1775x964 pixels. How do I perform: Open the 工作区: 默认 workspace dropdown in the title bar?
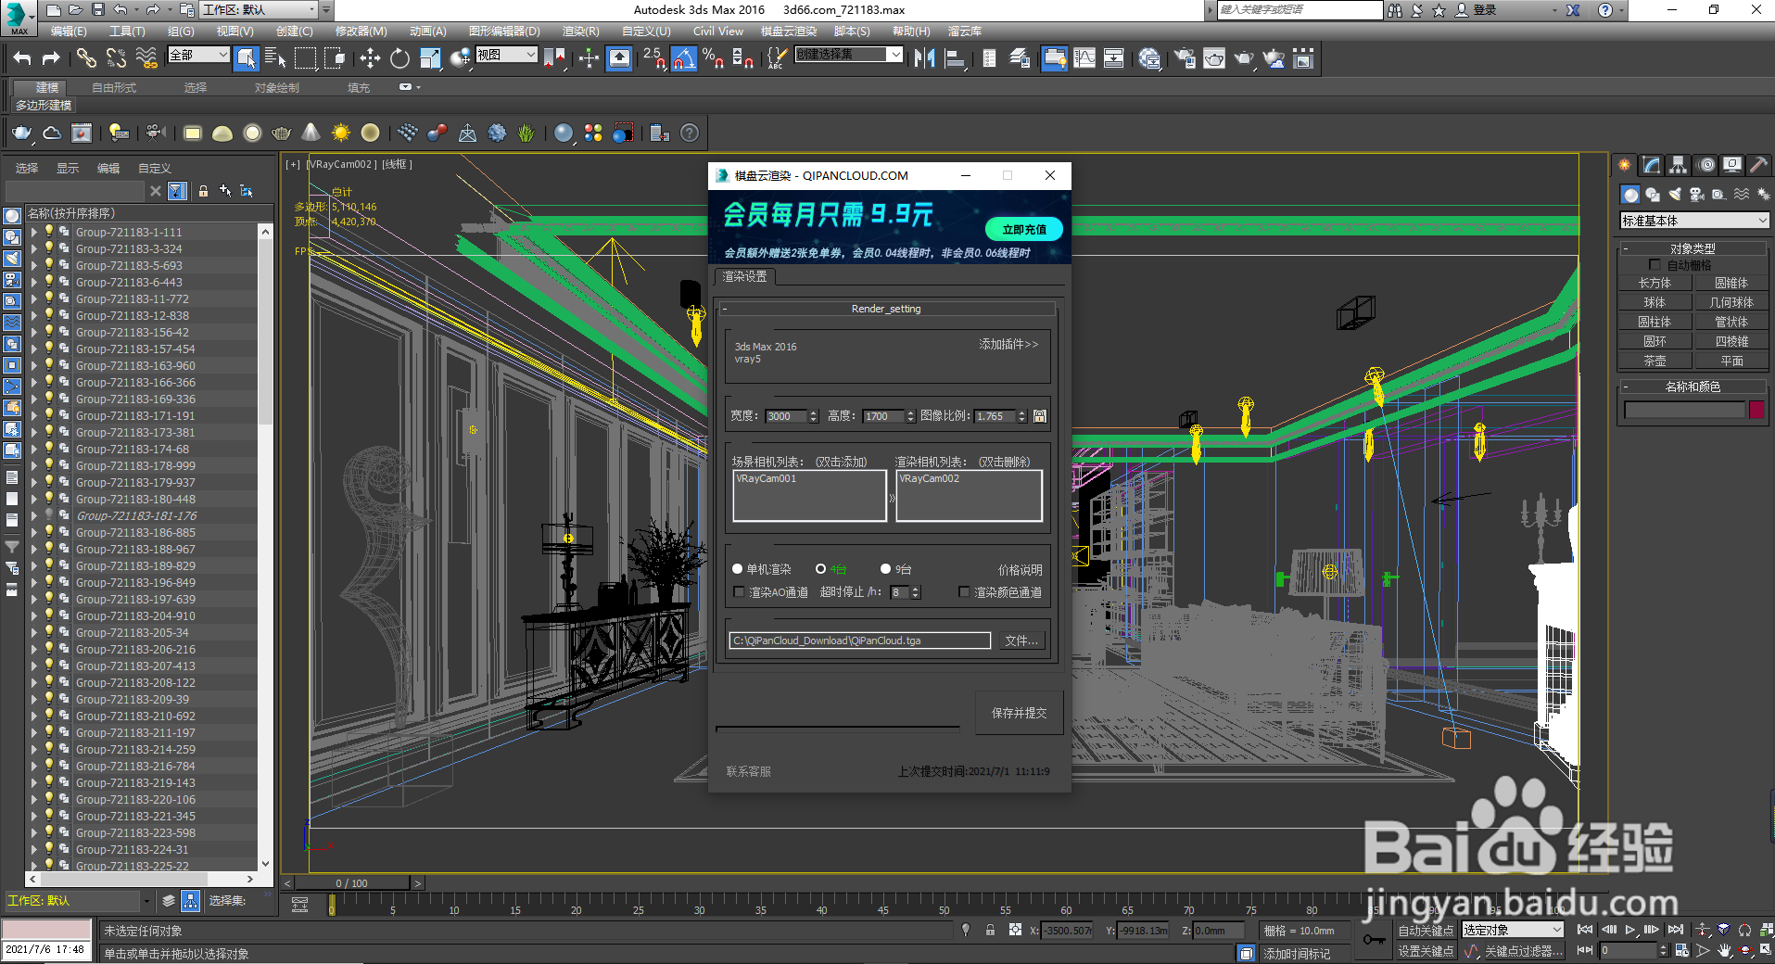pos(259,9)
